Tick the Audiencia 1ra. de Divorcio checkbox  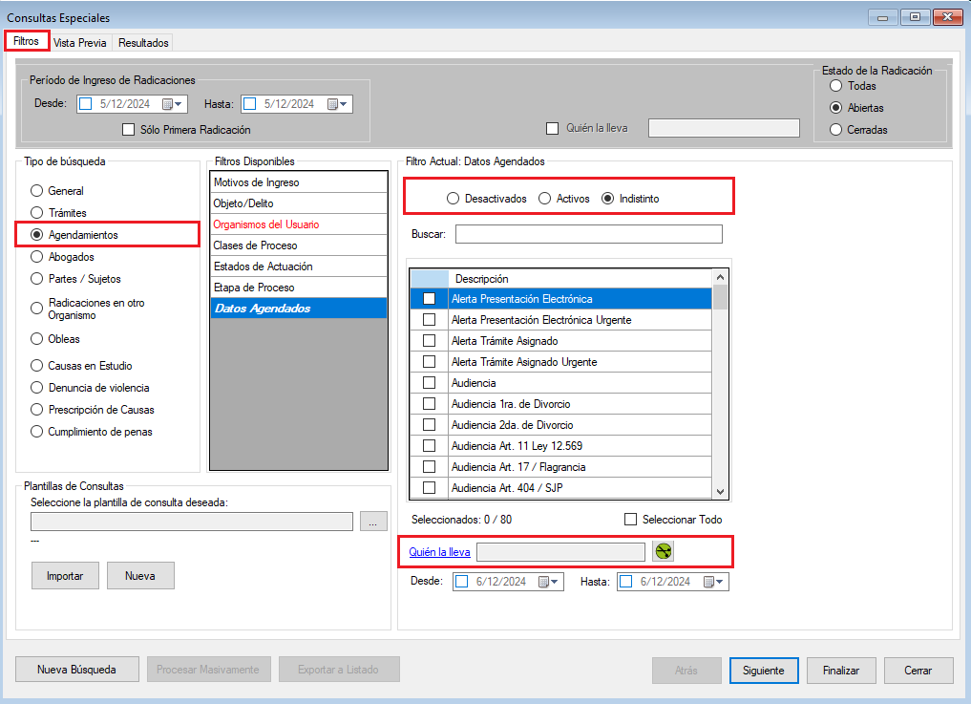[x=429, y=404]
